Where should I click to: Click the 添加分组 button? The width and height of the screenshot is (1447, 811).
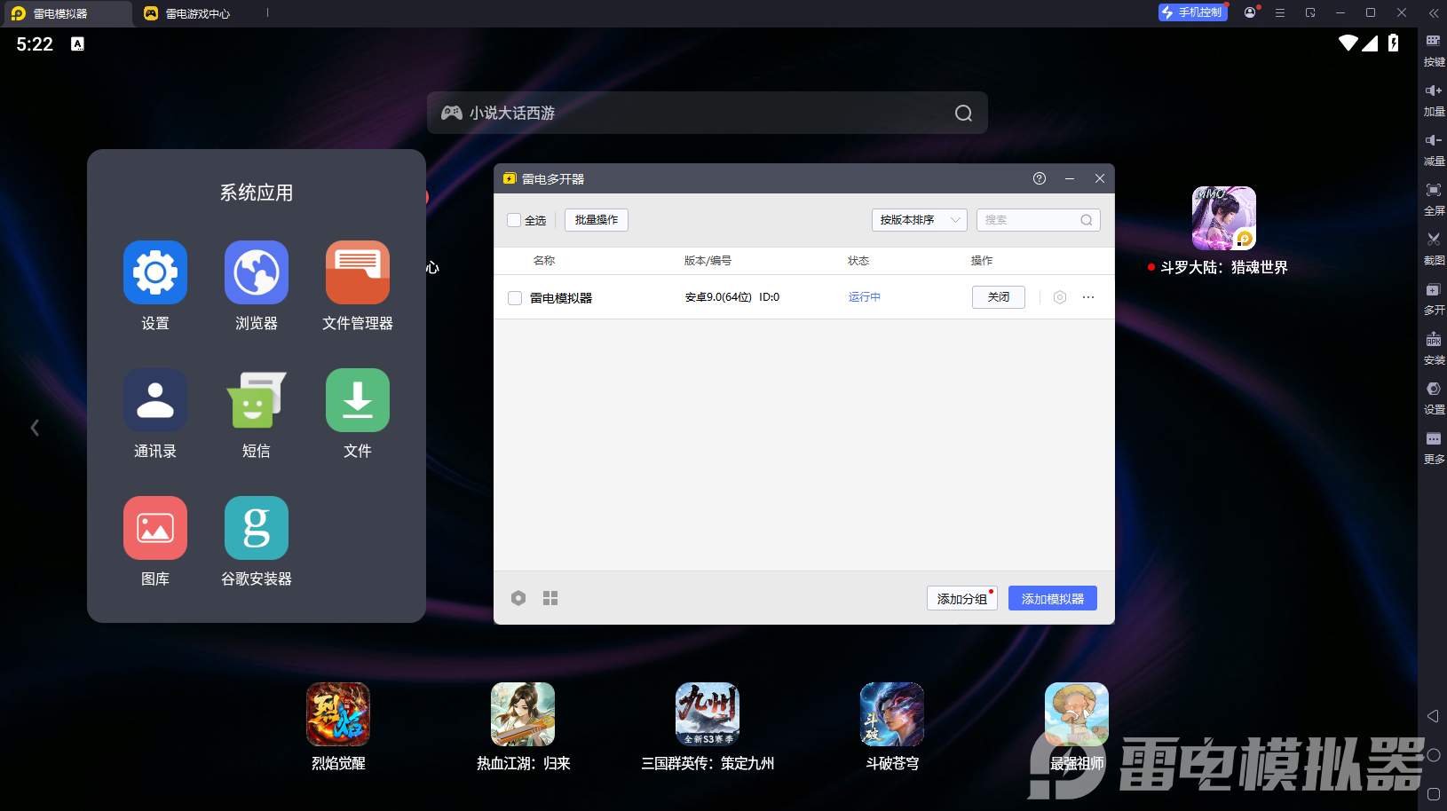pos(962,598)
